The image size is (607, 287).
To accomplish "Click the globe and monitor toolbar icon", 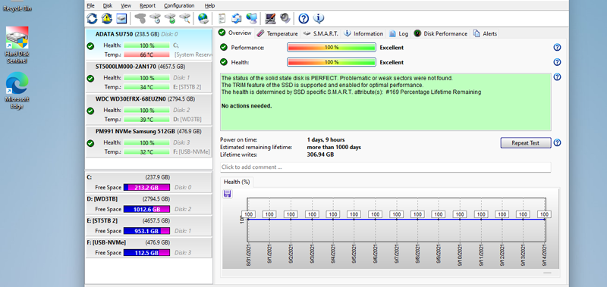I will tap(252, 18).
